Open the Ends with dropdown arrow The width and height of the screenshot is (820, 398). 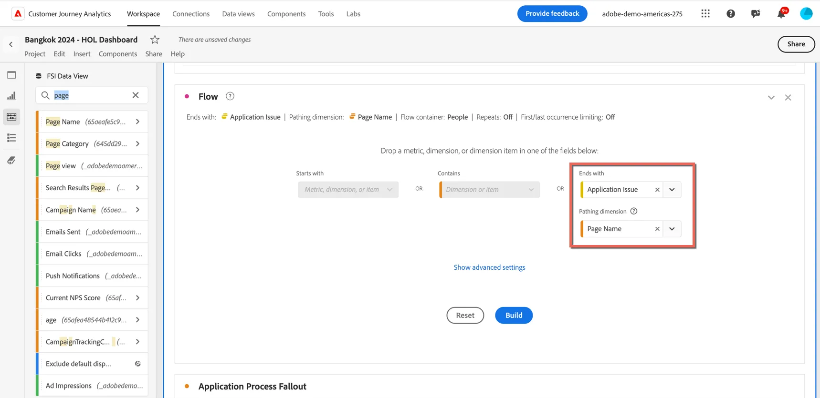[672, 190]
